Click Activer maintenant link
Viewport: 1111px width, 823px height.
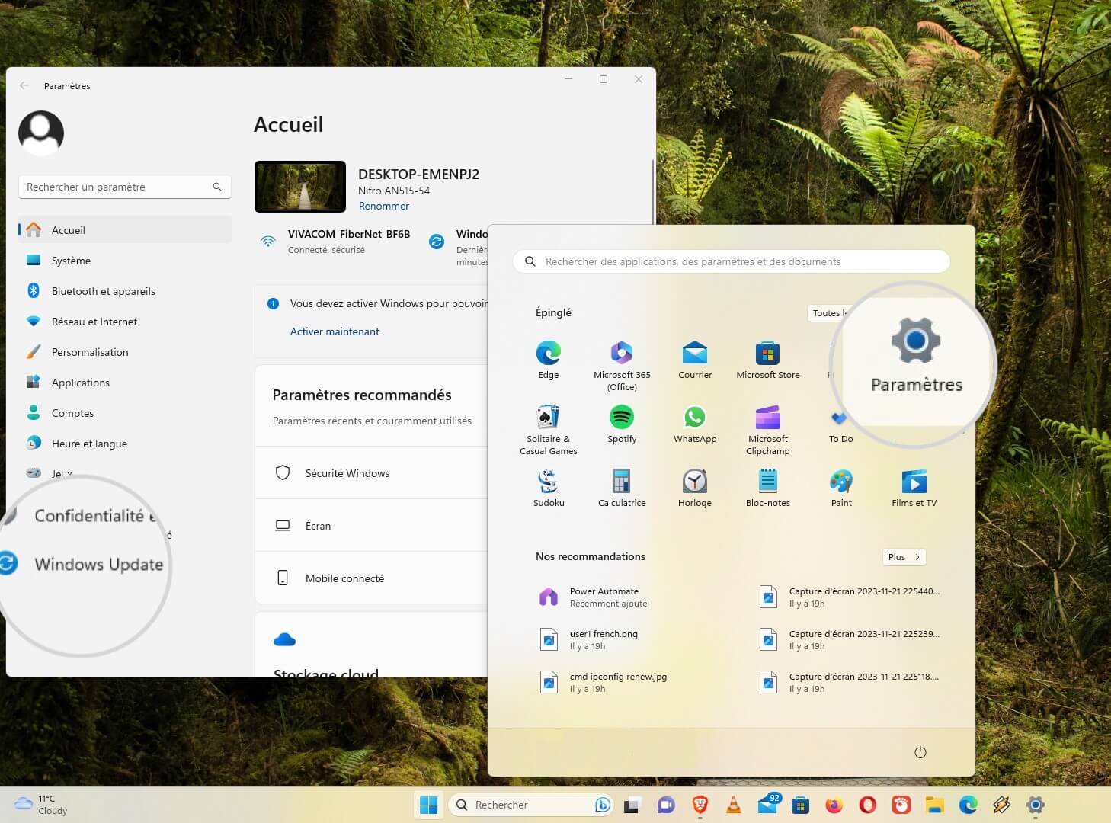point(335,331)
